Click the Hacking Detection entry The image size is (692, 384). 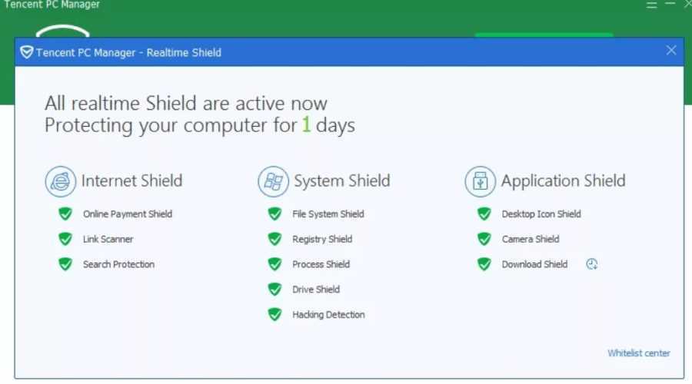(x=328, y=315)
